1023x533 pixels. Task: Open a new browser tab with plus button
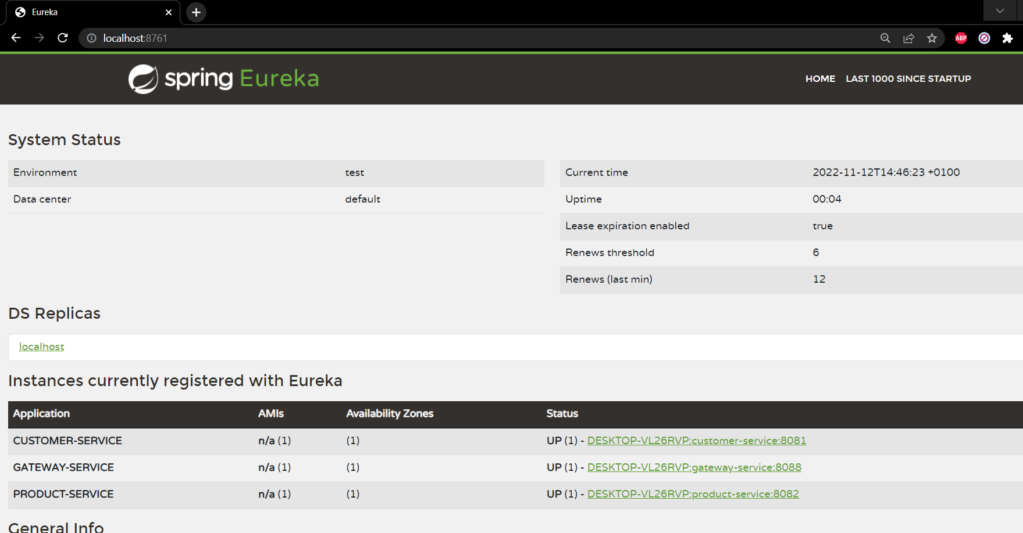(x=195, y=12)
